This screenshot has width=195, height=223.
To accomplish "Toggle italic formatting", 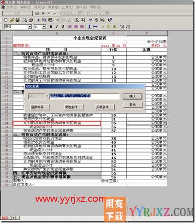I will pyautogui.click(x=57, y=27).
